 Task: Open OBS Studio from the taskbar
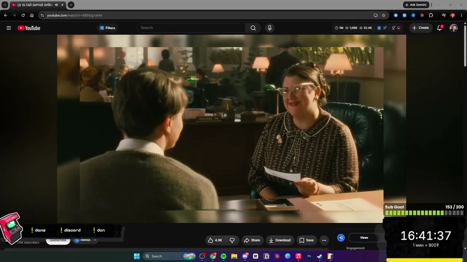pos(202,256)
